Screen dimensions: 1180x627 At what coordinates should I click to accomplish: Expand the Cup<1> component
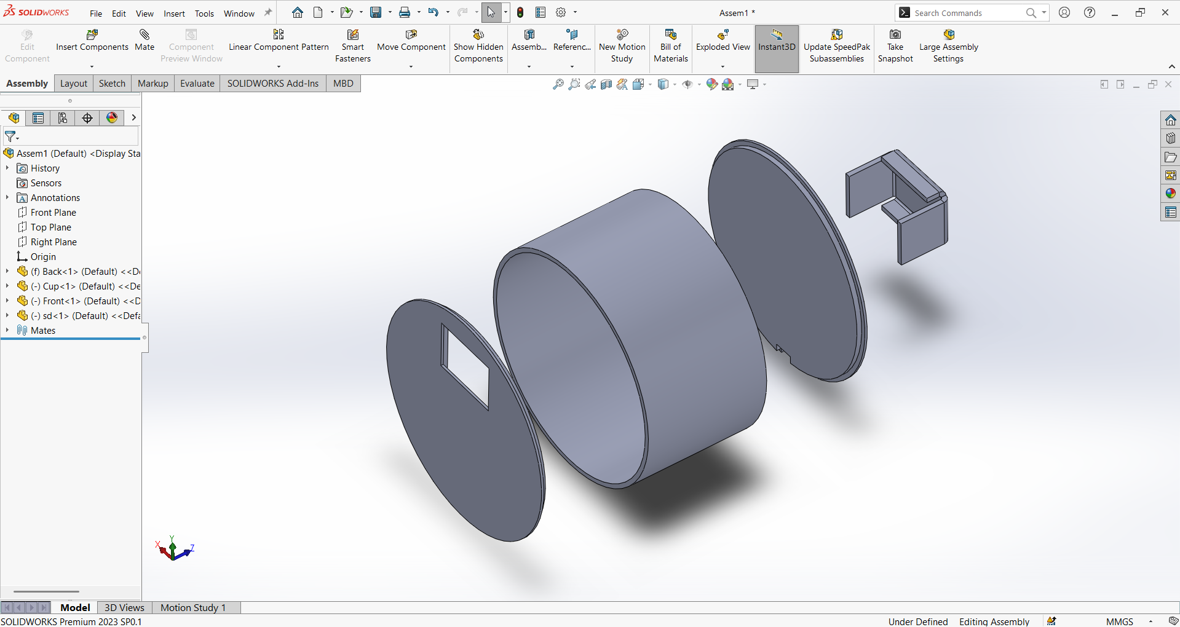pyautogui.click(x=7, y=286)
